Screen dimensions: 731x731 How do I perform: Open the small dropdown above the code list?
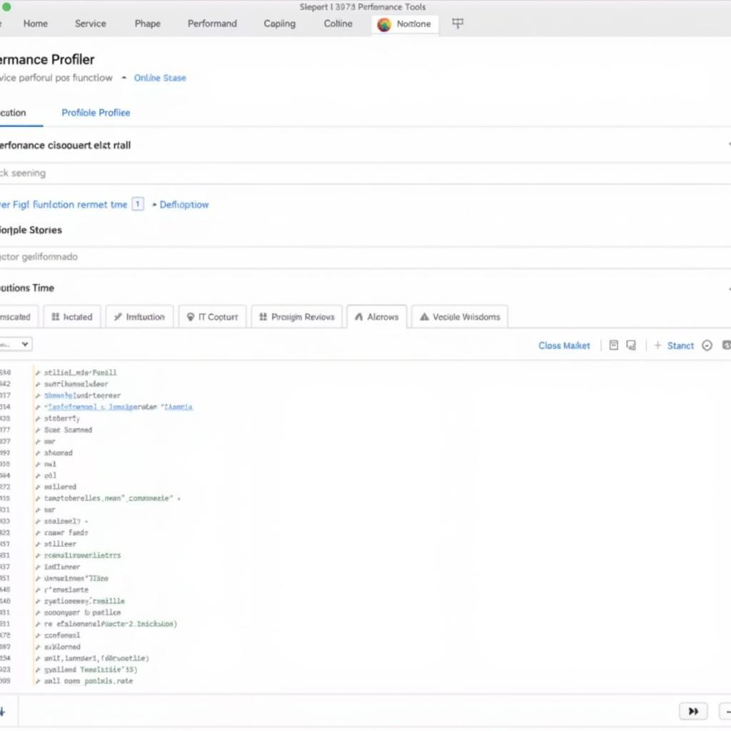15,344
